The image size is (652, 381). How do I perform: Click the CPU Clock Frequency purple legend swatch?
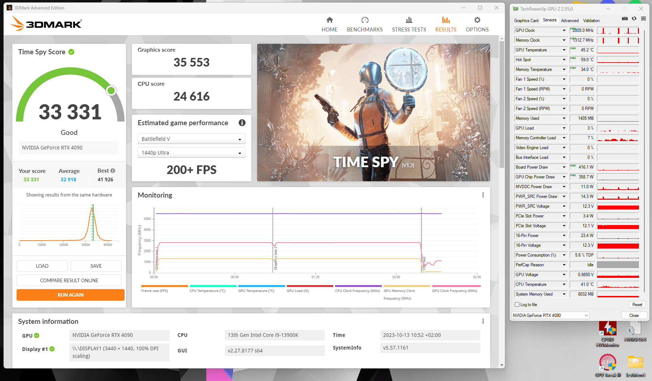(358, 286)
